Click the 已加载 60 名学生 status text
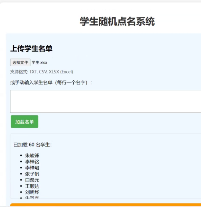 (x=33, y=145)
